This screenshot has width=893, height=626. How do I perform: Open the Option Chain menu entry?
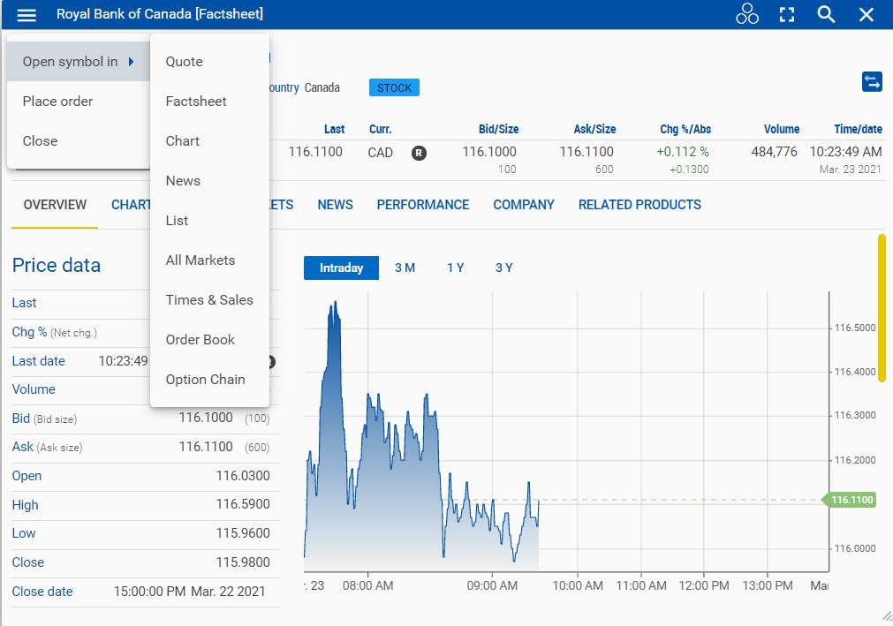pos(205,379)
